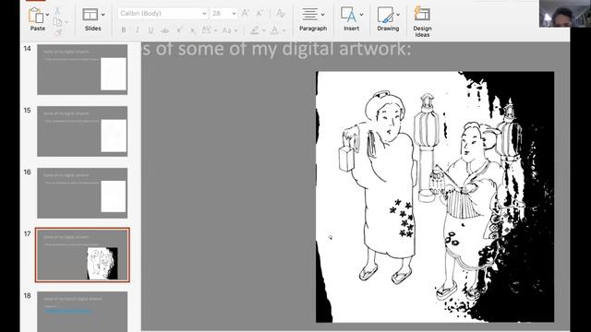Apply text highlight color pen
The width and height of the screenshot is (591, 332).
pyautogui.click(x=255, y=30)
